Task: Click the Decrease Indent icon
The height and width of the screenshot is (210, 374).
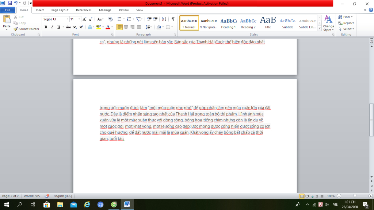Action: (x=149, y=19)
